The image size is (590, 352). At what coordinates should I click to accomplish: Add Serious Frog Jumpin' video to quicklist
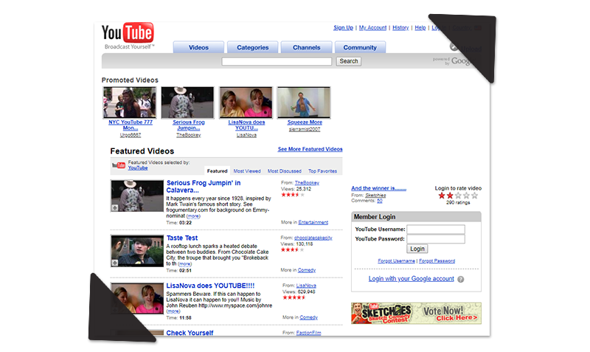click(x=115, y=208)
